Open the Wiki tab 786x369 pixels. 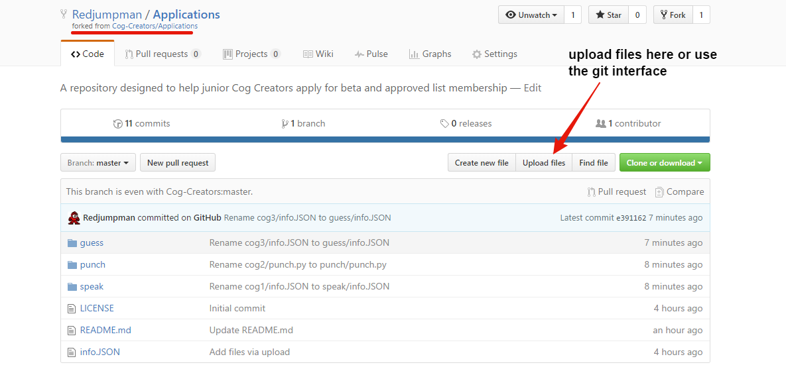coord(318,54)
